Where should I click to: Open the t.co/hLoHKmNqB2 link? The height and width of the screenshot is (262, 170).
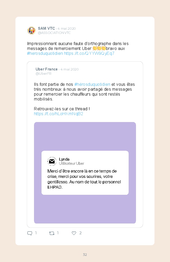tap(59, 114)
